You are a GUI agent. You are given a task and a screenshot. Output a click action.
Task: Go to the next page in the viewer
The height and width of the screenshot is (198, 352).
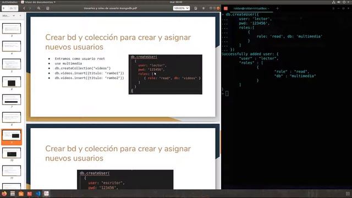(30, 8)
